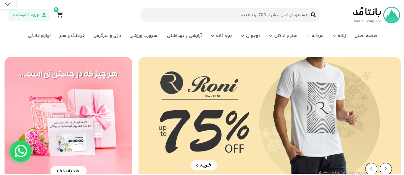Click the خرید button on Roni banner

click(204, 165)
